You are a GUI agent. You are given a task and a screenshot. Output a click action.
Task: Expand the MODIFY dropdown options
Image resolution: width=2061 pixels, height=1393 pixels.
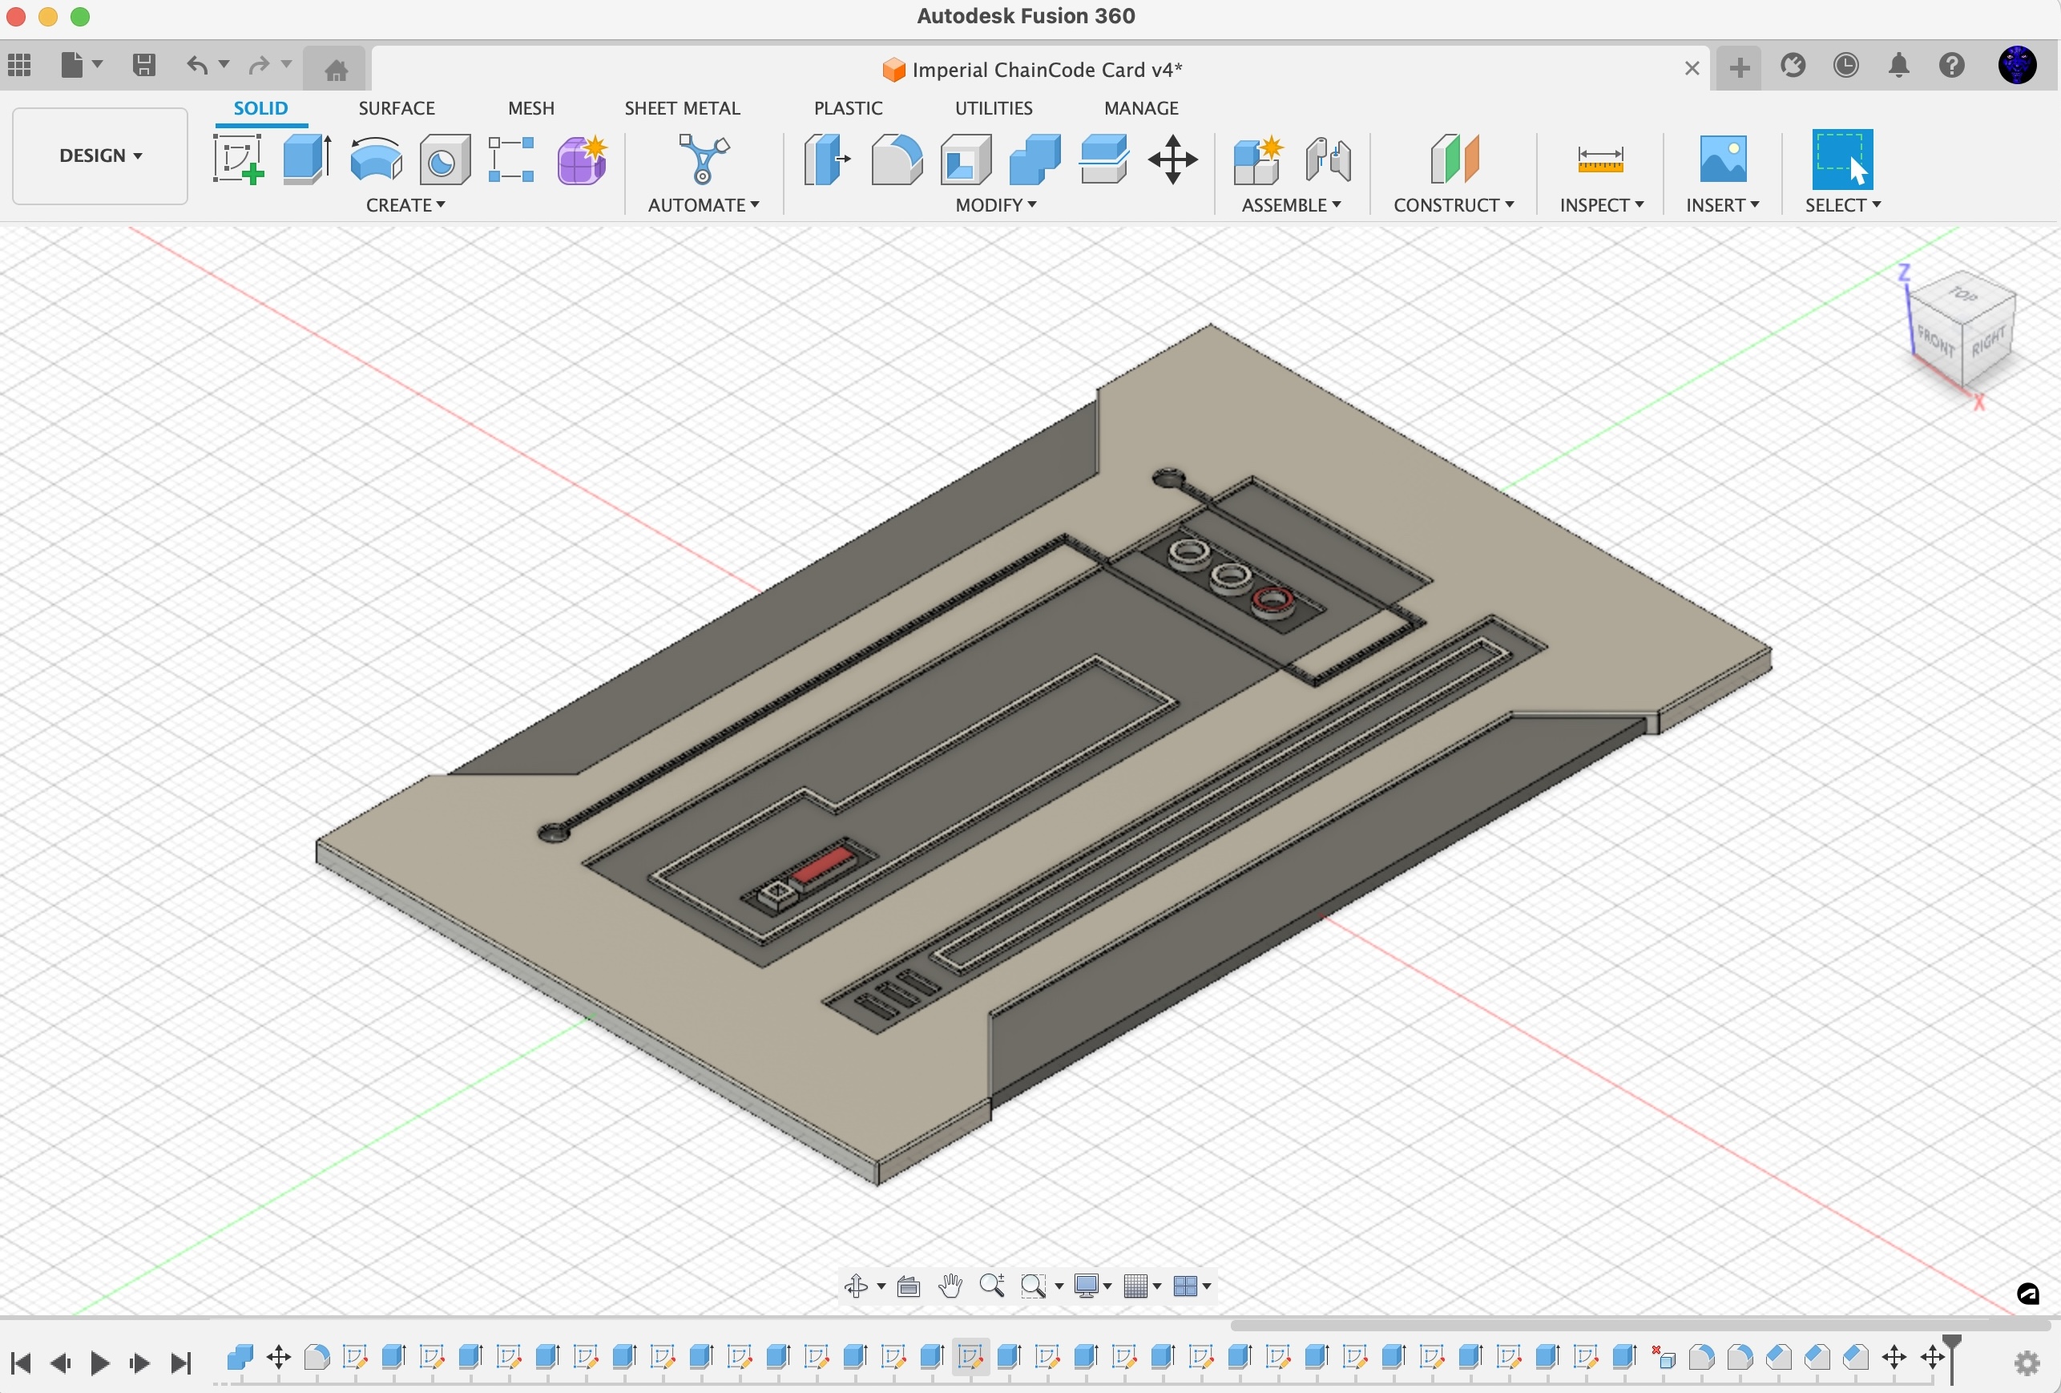click(x=994, y=205)
